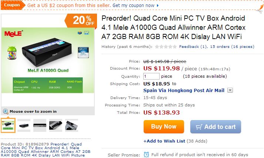
Task: Click the orange Coupon tag label
Action: coord(12,6)
